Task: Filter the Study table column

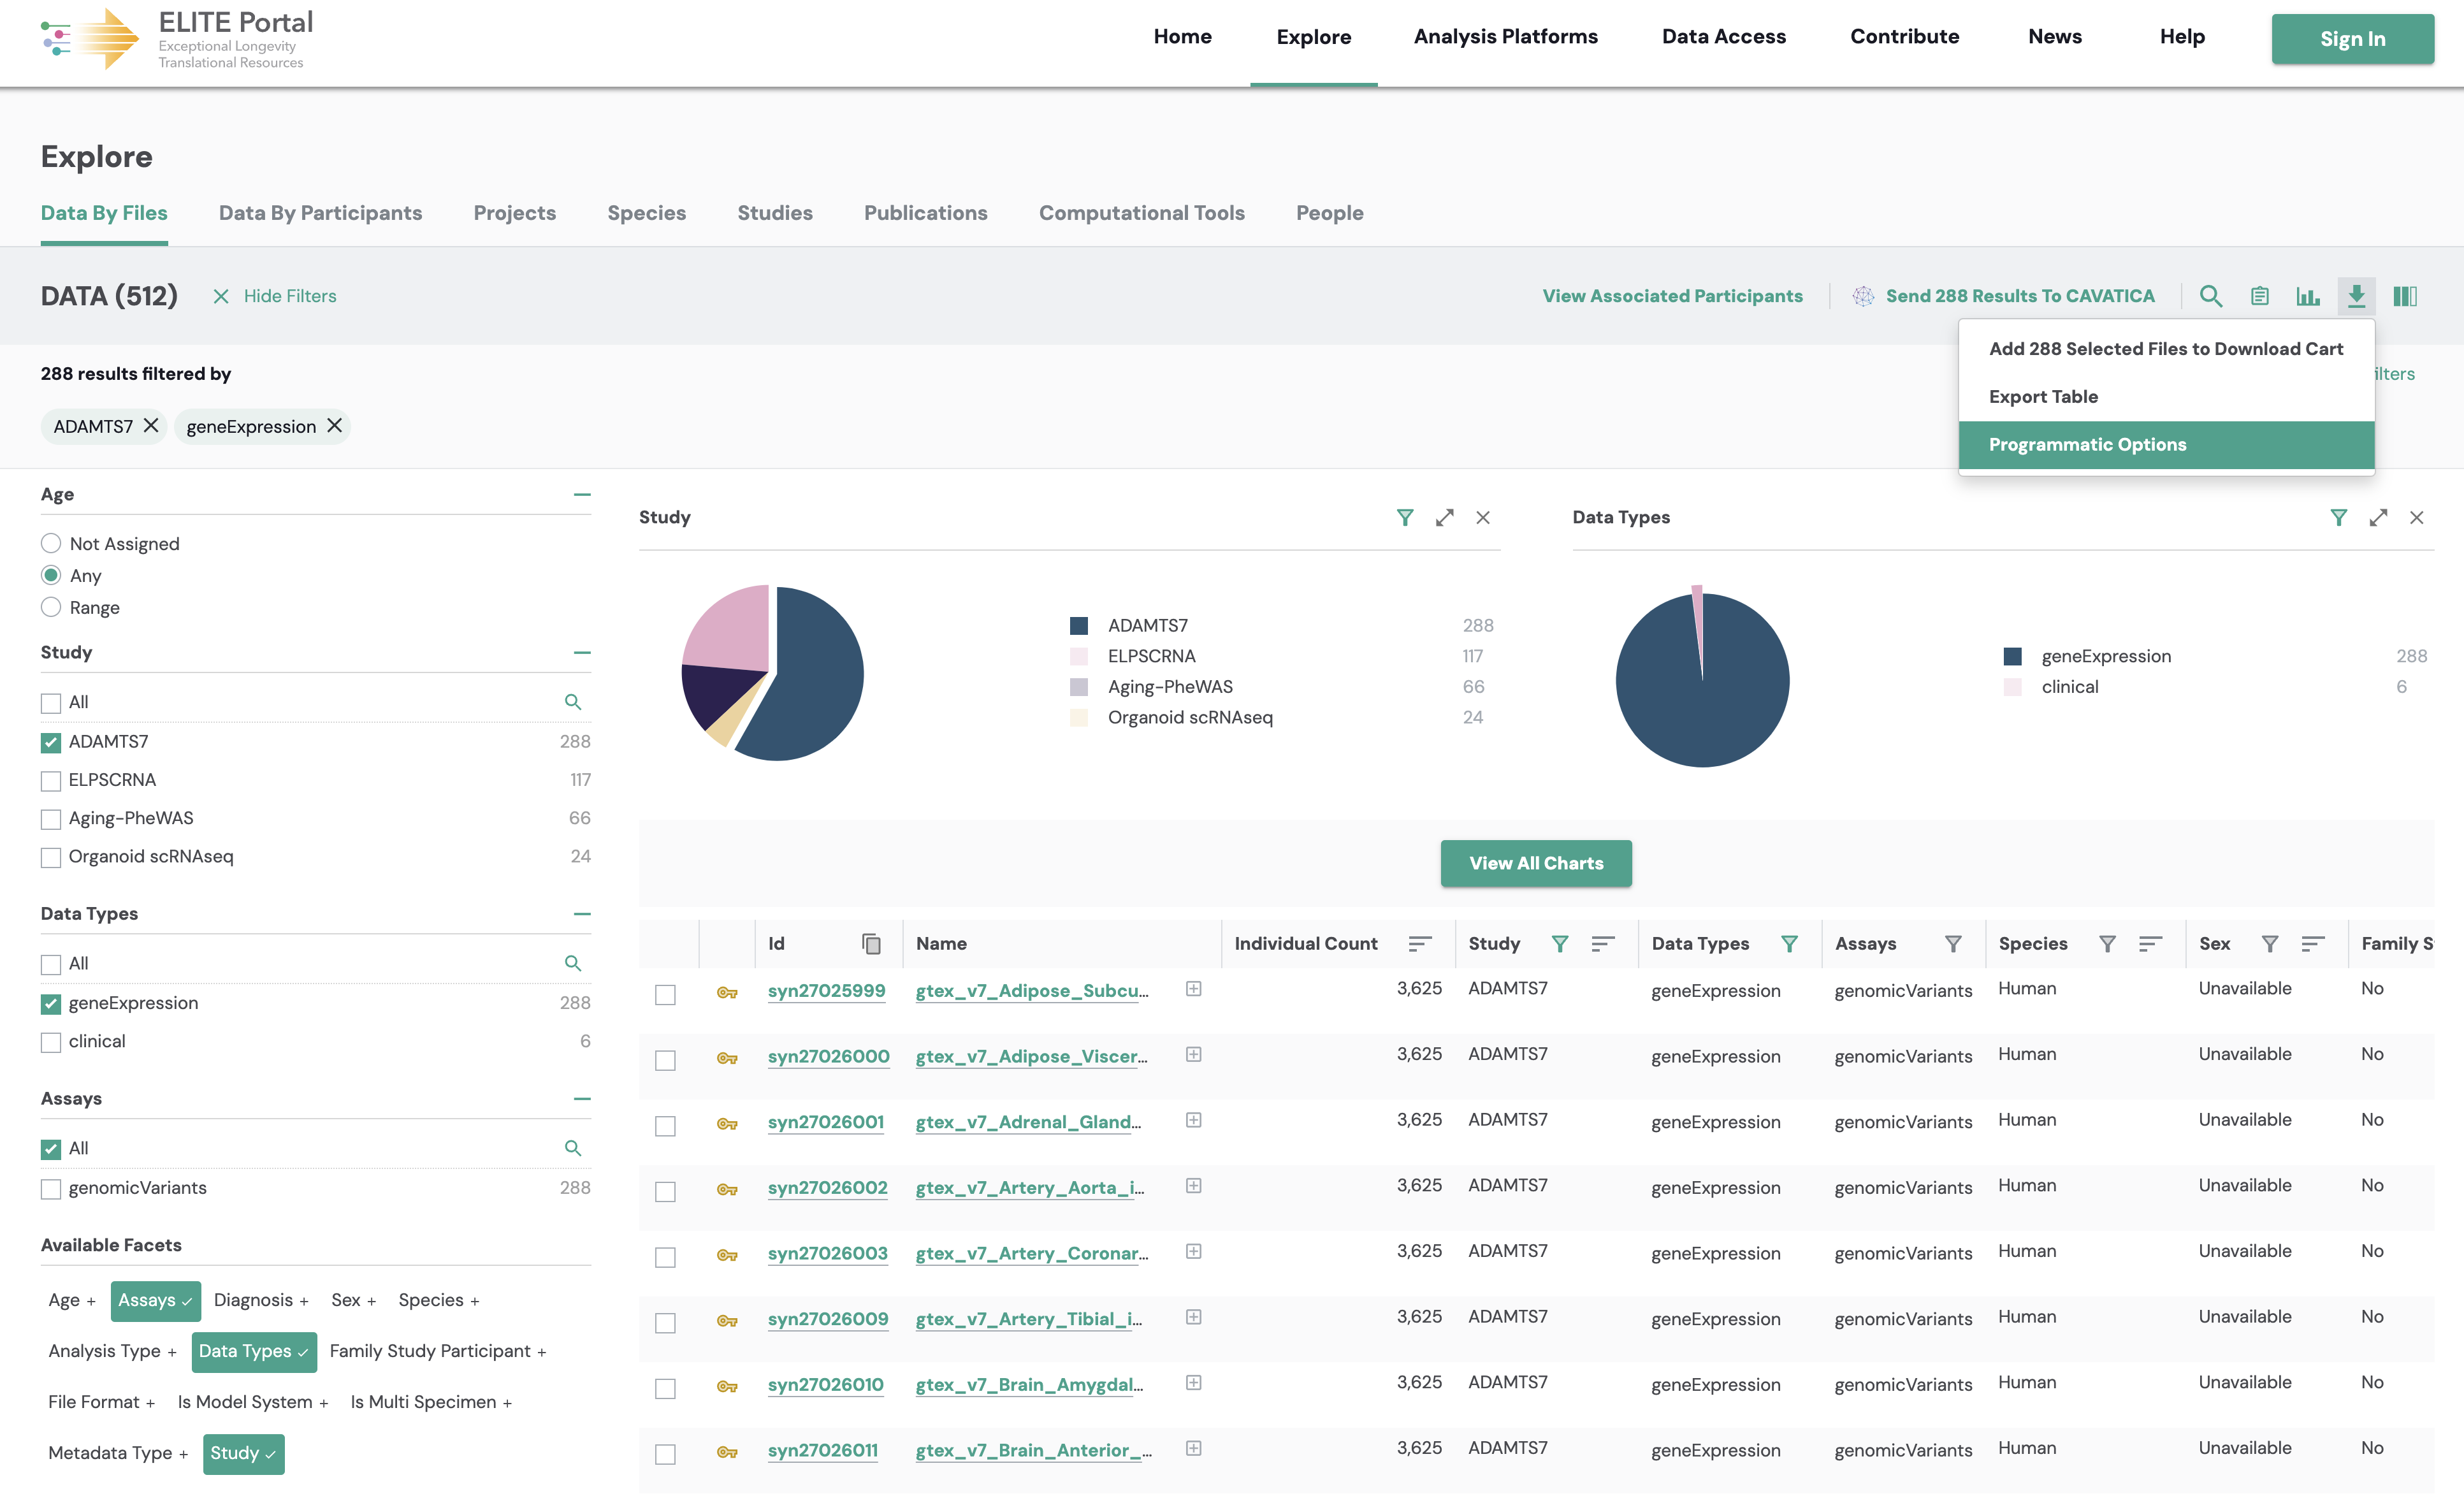Action: (x=1560, y=943)
